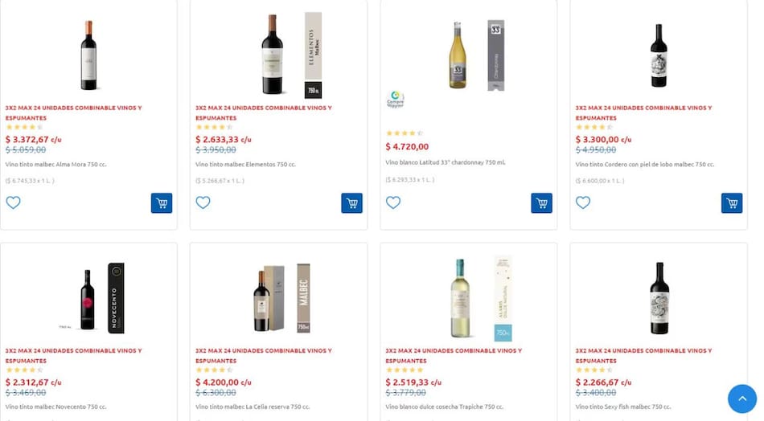This screenshot has width=764, height=421.
Task: Click star rating of Latitud 33° chardonnay
Action: (404, 133)
